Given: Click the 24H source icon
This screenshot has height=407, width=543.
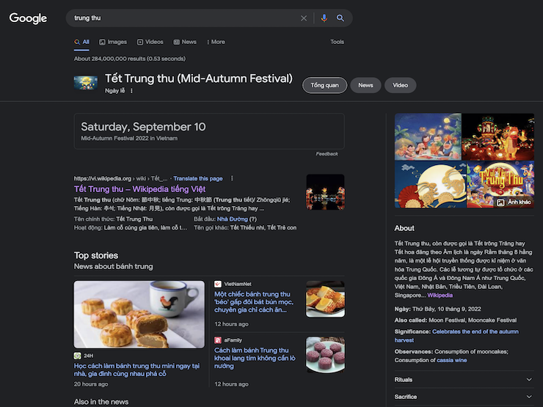Looking at the screenshot, I should point(78,356).
